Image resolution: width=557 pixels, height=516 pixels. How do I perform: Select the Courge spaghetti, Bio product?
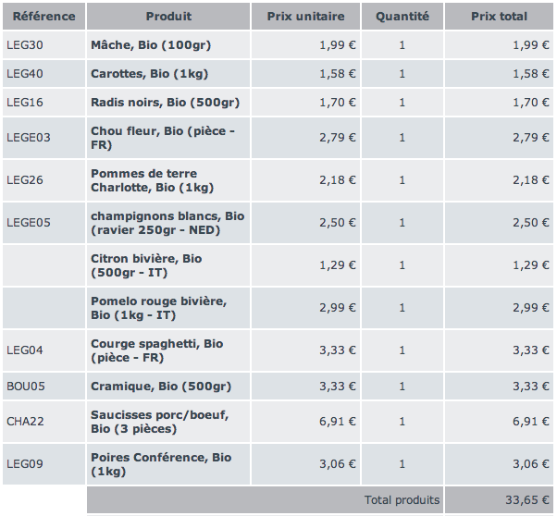[157, 350]
